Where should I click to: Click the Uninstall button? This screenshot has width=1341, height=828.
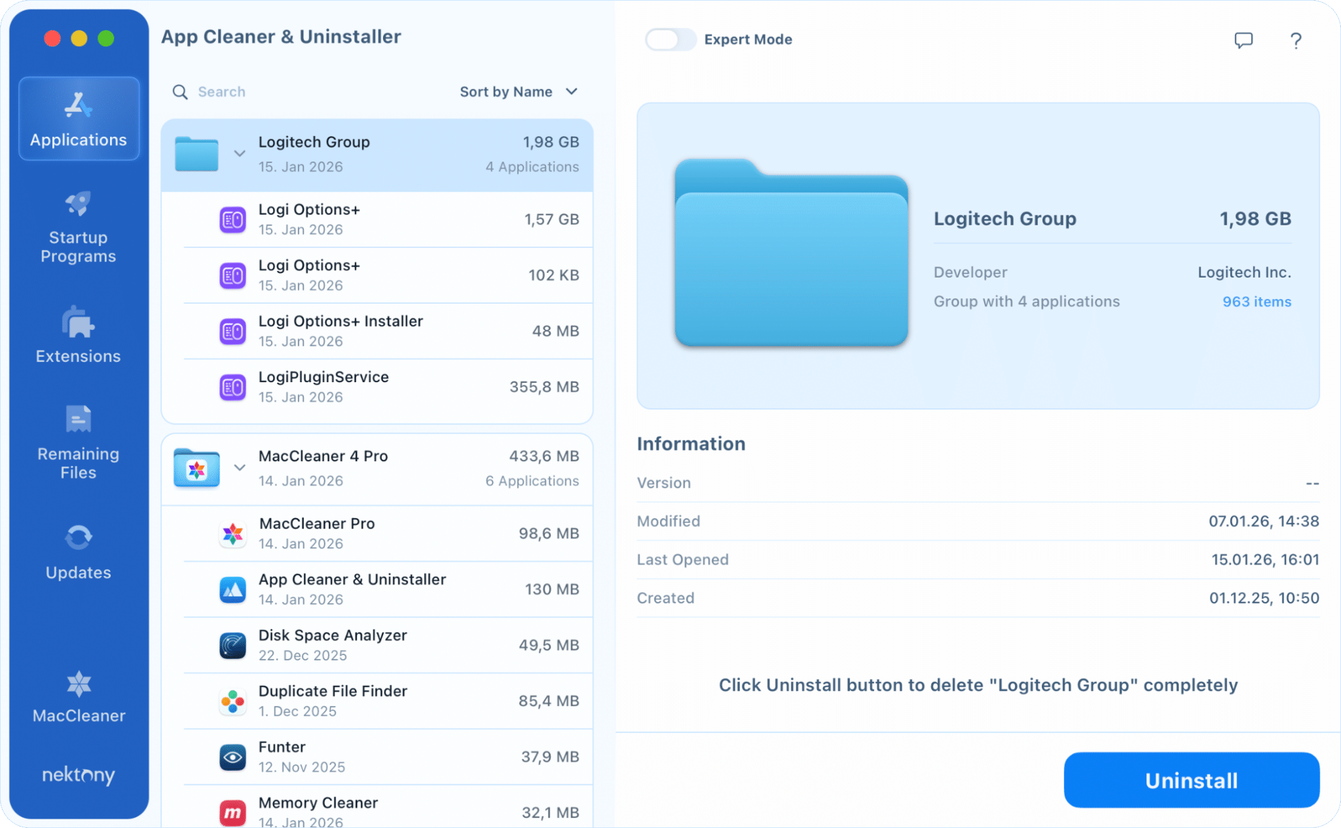[1191, 780]
